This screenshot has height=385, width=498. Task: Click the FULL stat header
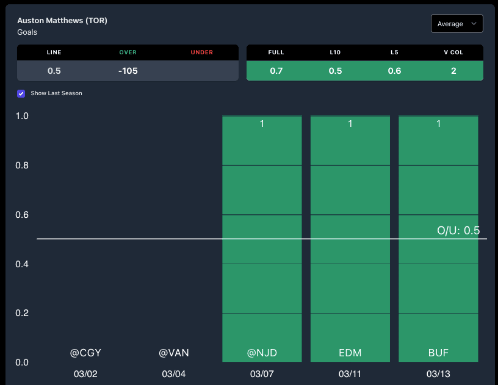276,52
